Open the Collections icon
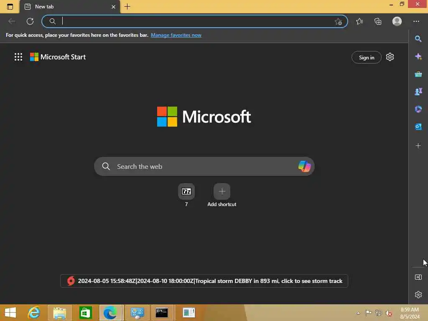428x321 pixels. click(378, 21)
